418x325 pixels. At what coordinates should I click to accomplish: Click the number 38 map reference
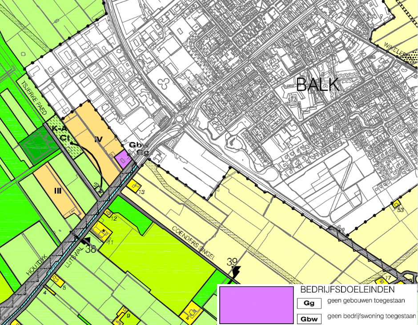pos(91,249)
